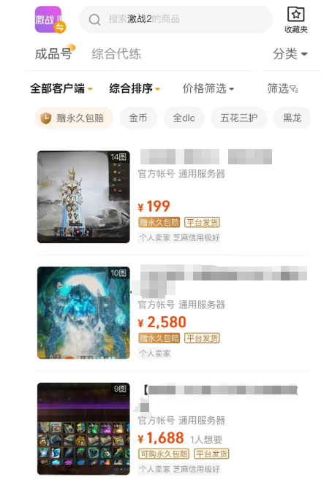Expand the 价格筛选 dropdown

coord(208,89)
